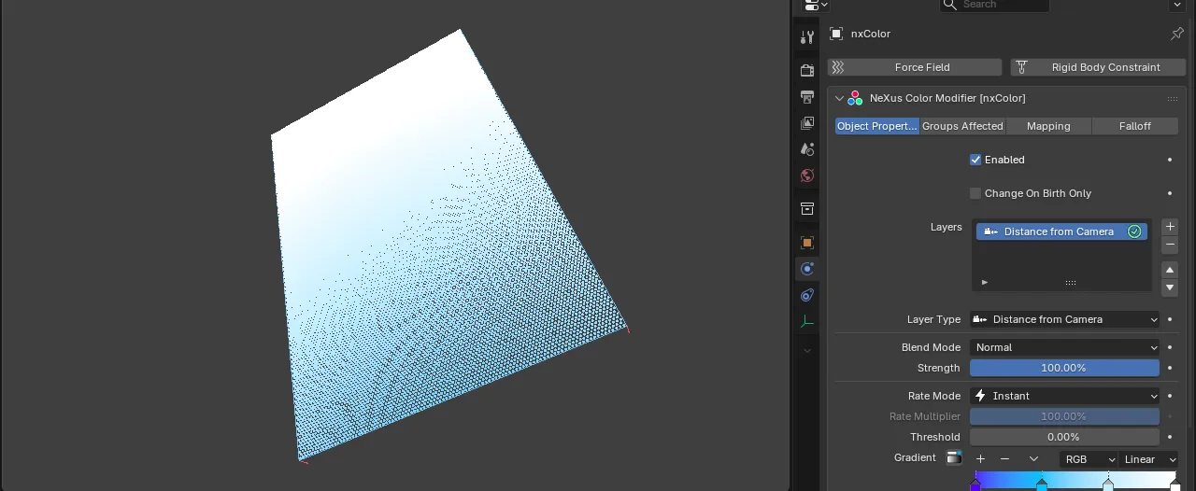The width and height of the screenshot is (1196, 491).
Task: Open the properties options dropdown at top right
Action: (x=1177, y=5)
